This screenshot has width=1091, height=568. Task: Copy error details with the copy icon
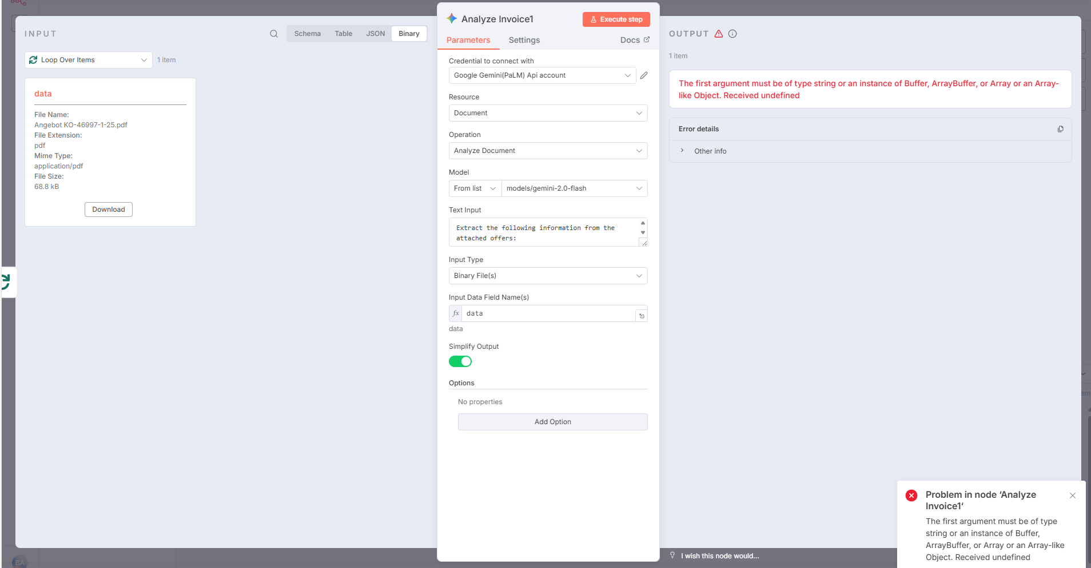pos(1060,129)
